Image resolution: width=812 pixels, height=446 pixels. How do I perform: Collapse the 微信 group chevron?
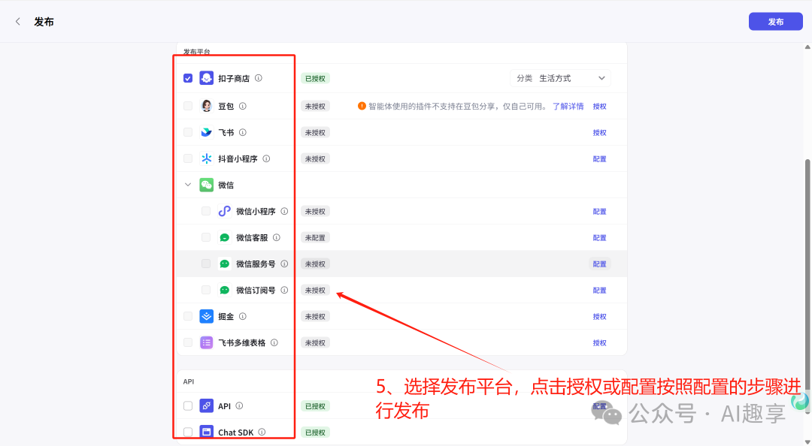[188, 185]
